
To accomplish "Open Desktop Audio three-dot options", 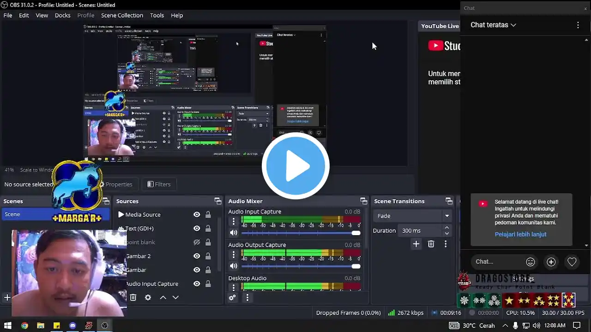I will (234, 287).
